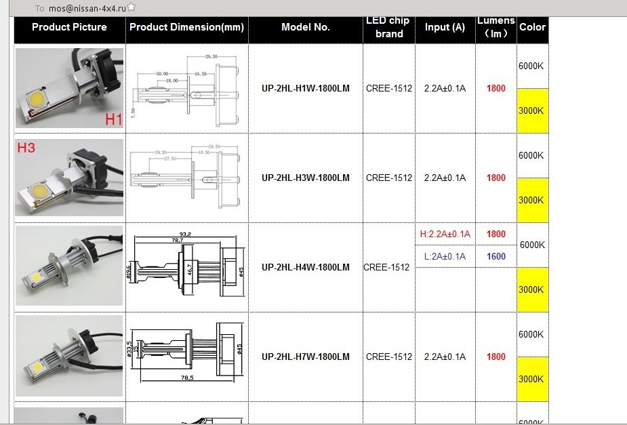Open the H7 LED bulb product photo

coord(69,356)
